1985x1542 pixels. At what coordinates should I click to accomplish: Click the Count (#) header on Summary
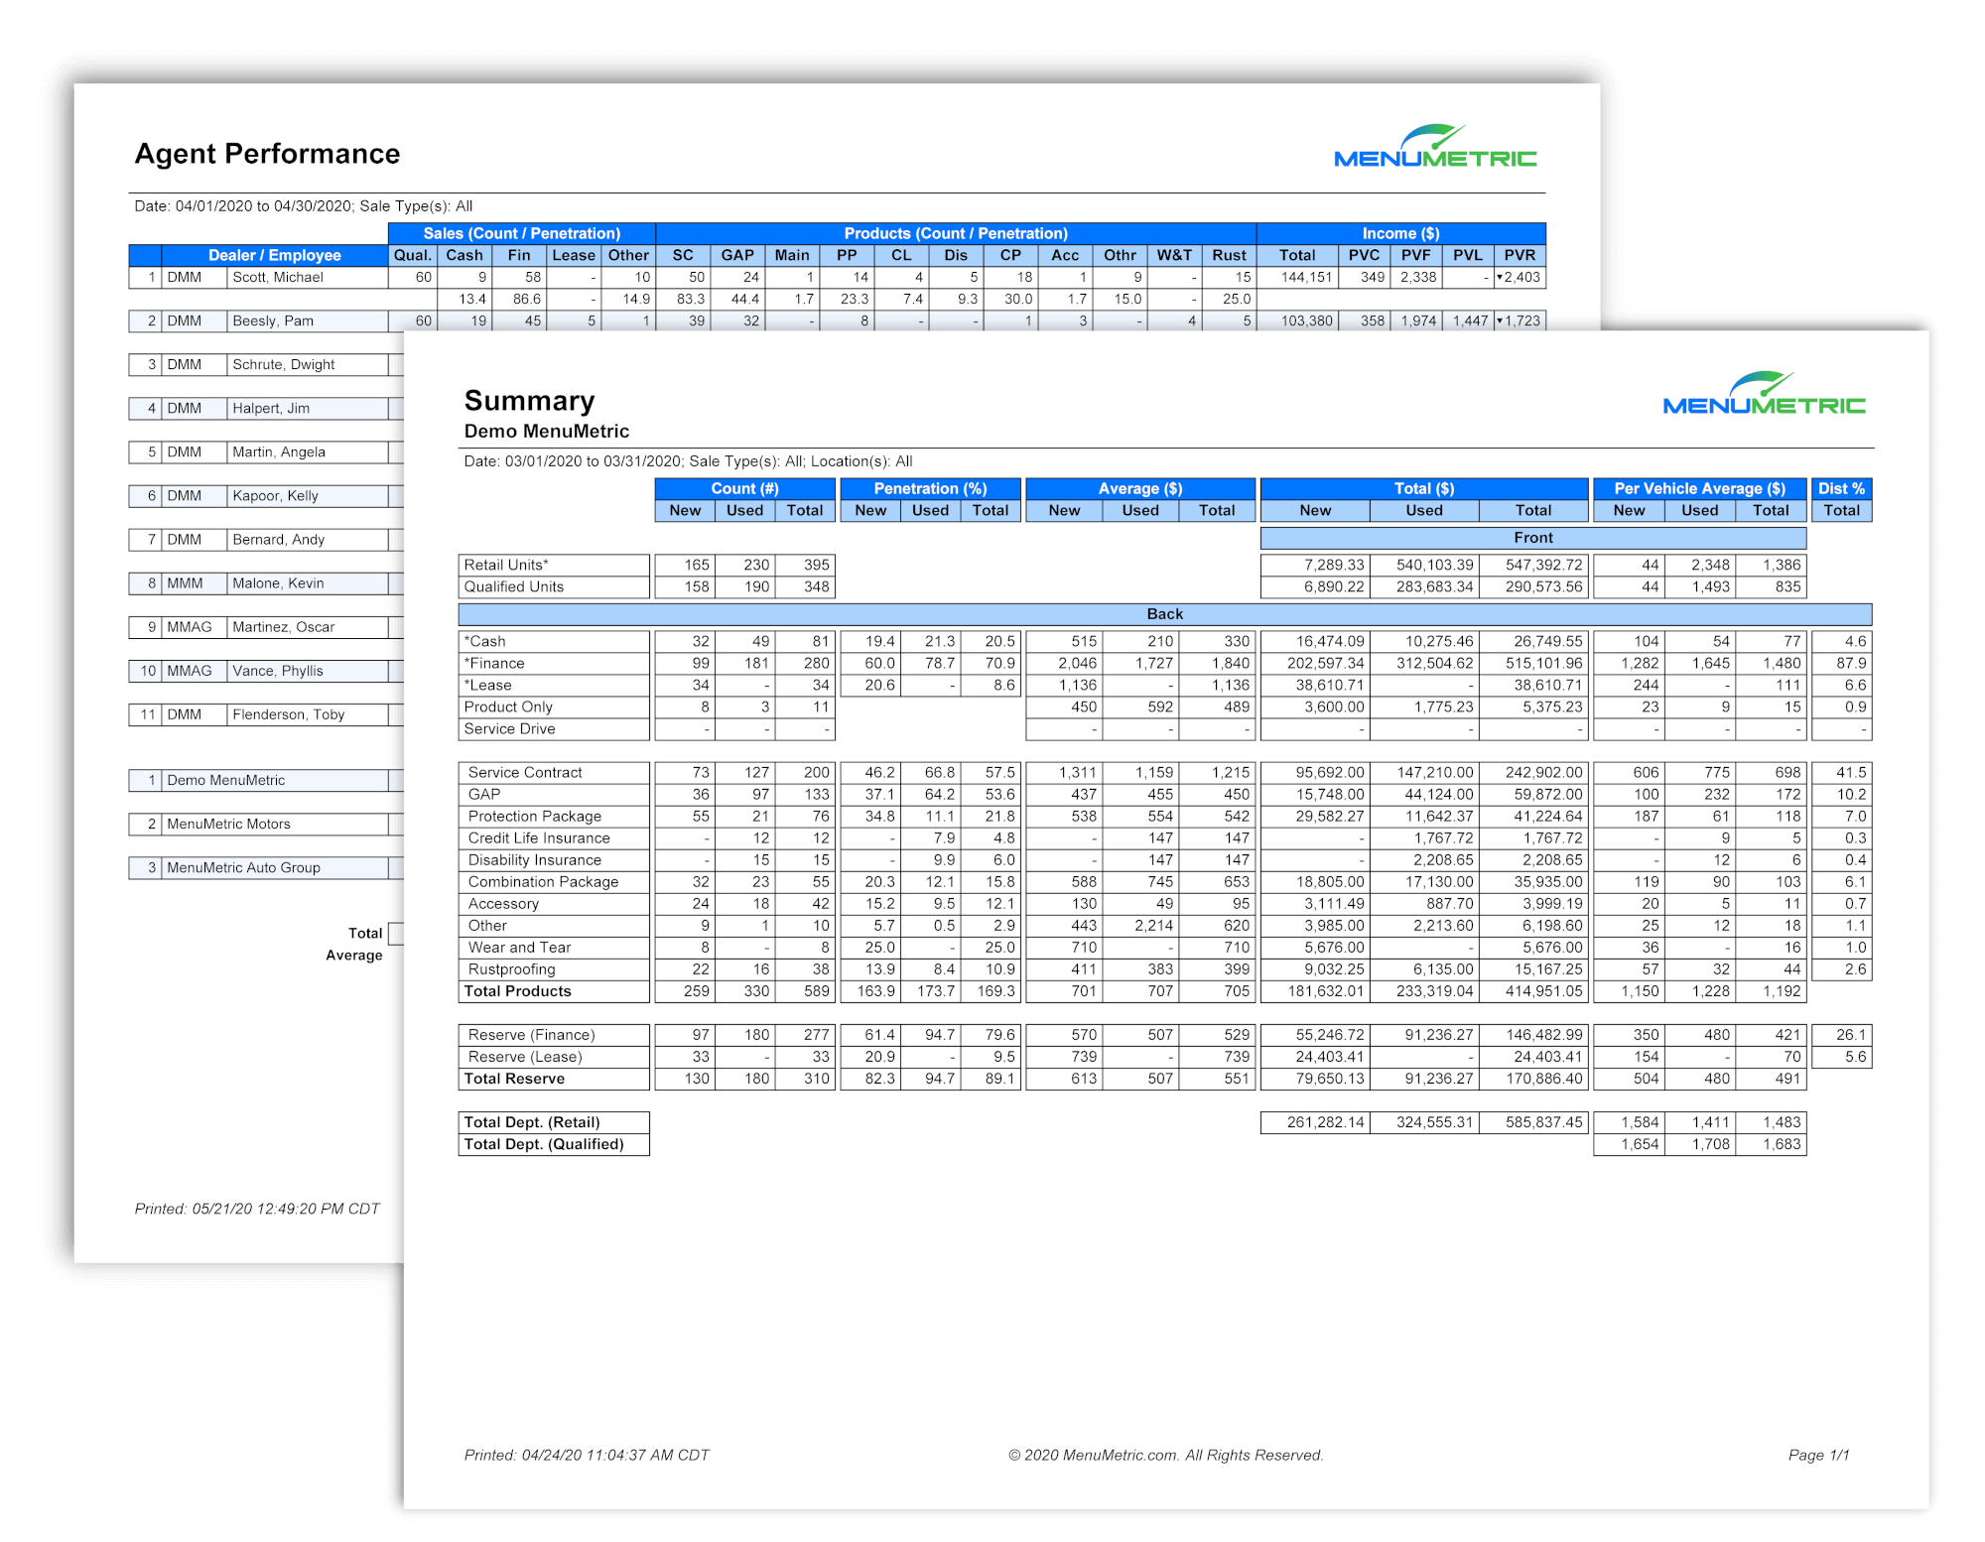point(744,487)
